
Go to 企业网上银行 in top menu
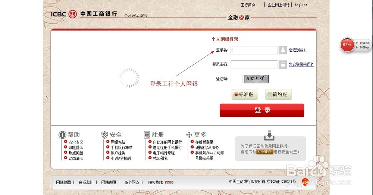click(x=279, y=5)
